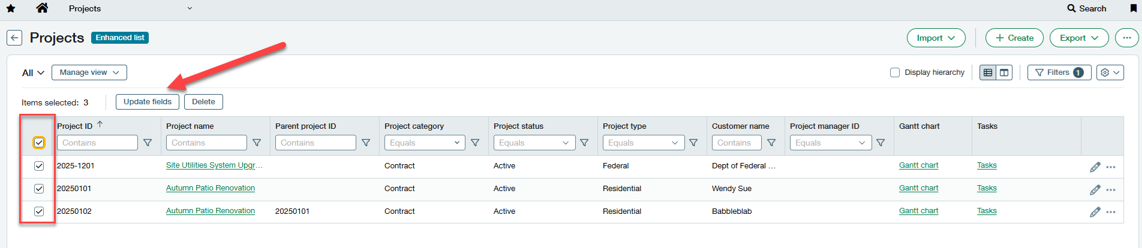
Task: Switch to split panel view icon
Action: pos(1004,72)
